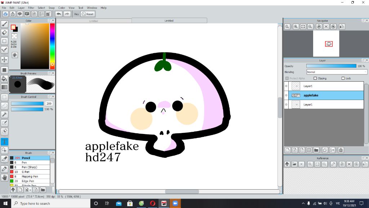Duplicate the selected layer
This screenshot has width=369, height=208.
click(325, 150)
